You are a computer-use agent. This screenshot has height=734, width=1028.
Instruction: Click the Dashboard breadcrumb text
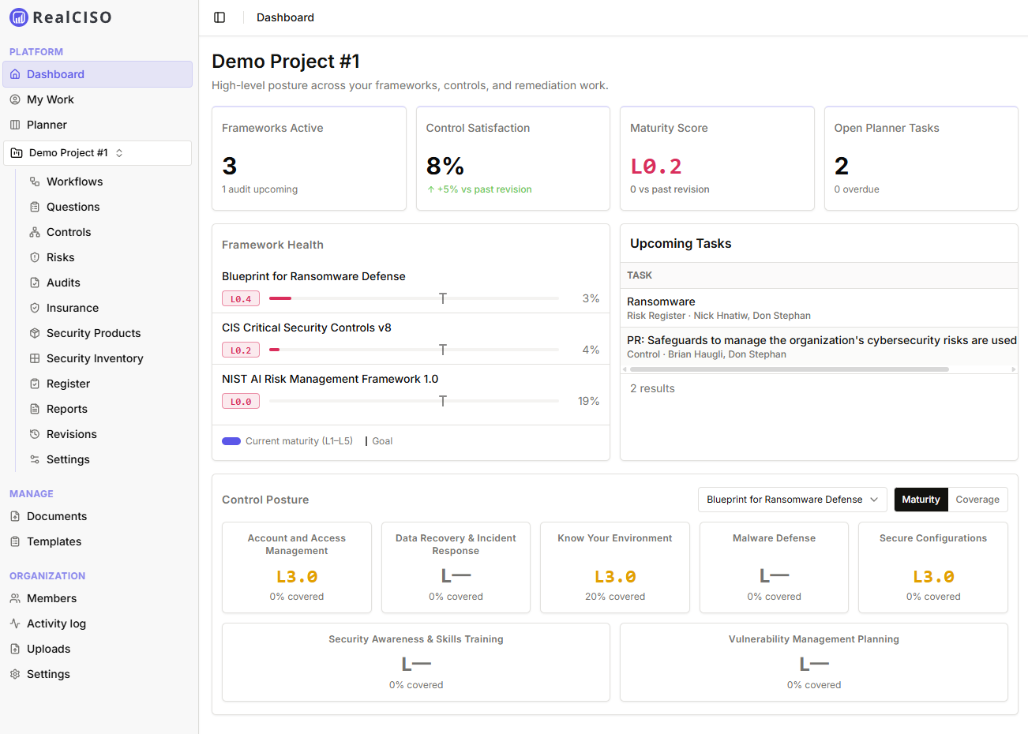pos(285,17)
